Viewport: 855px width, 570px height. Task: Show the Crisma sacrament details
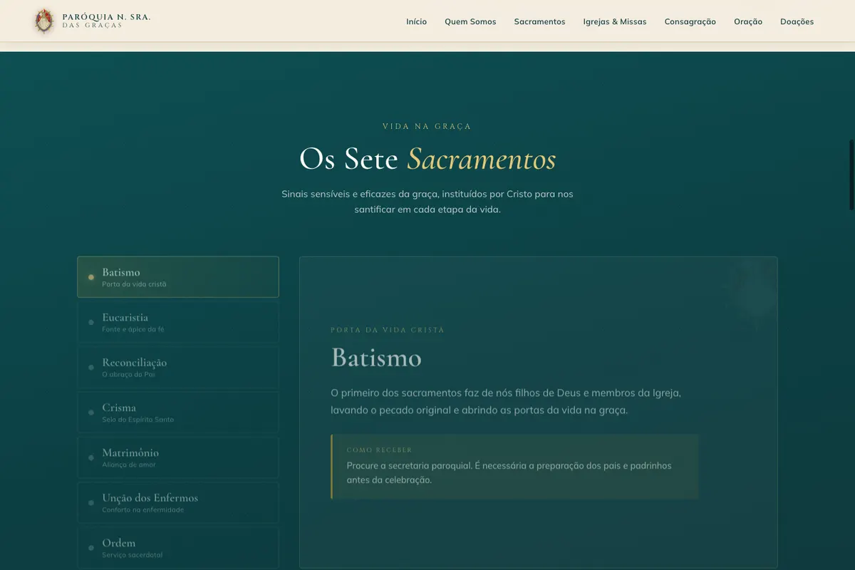178,412
